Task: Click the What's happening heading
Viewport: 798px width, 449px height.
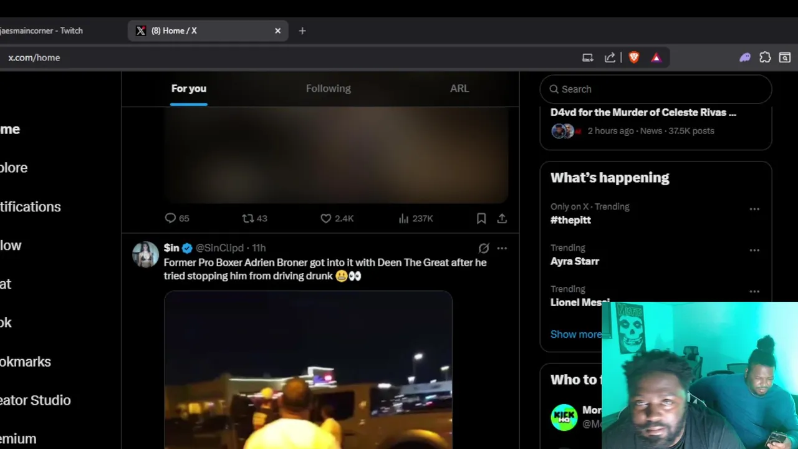Action: tap(610, 178)
